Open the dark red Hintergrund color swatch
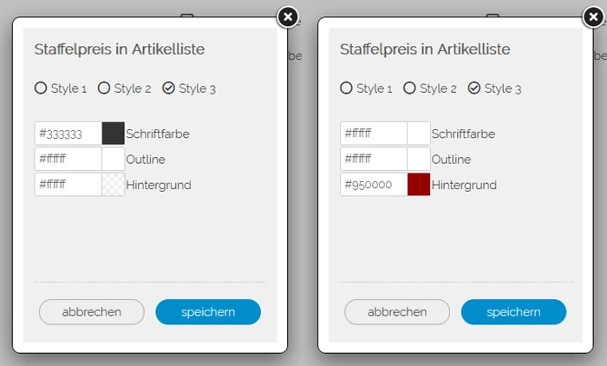 pos(419,184)
